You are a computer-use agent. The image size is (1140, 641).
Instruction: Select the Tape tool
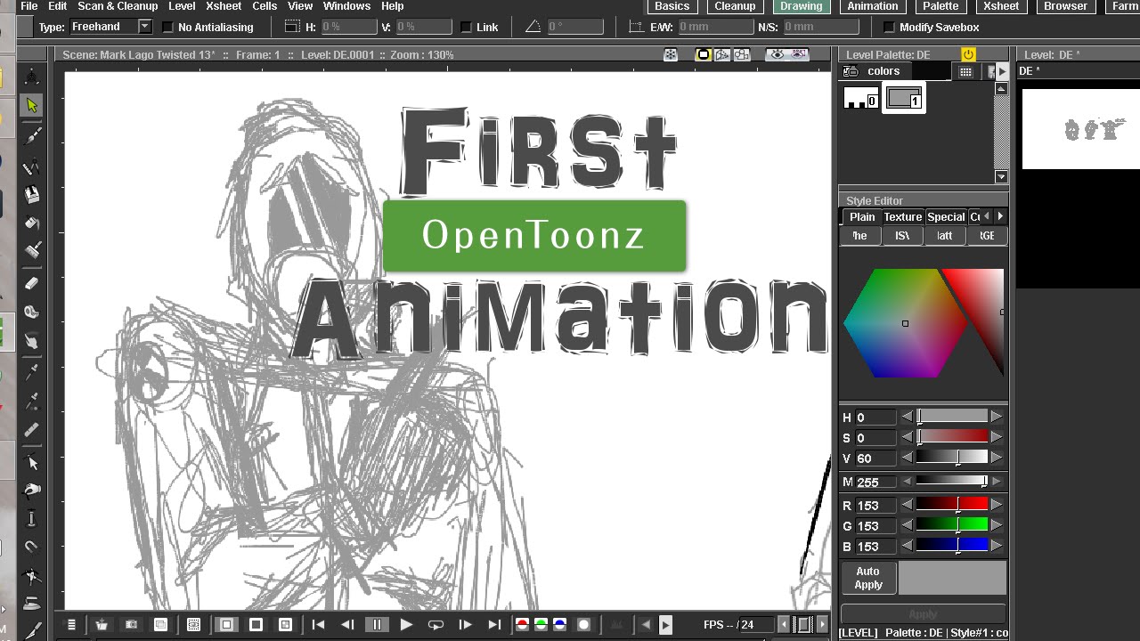pos(32,312)
